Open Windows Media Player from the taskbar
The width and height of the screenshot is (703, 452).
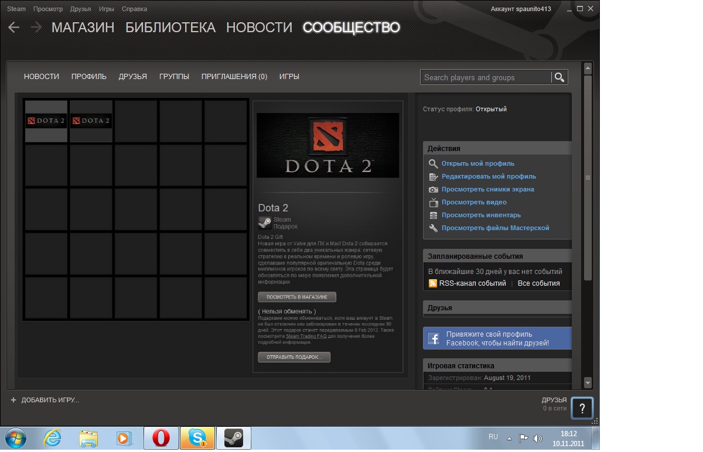point(124,439)
